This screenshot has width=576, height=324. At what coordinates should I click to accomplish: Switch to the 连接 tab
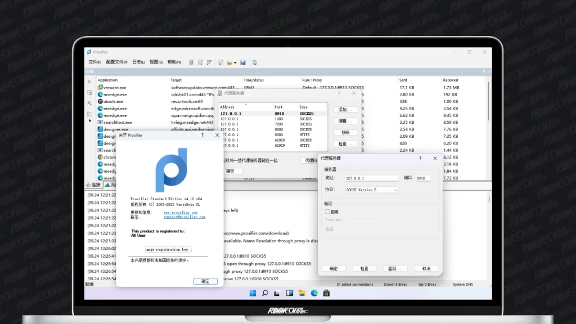[93, 184]
